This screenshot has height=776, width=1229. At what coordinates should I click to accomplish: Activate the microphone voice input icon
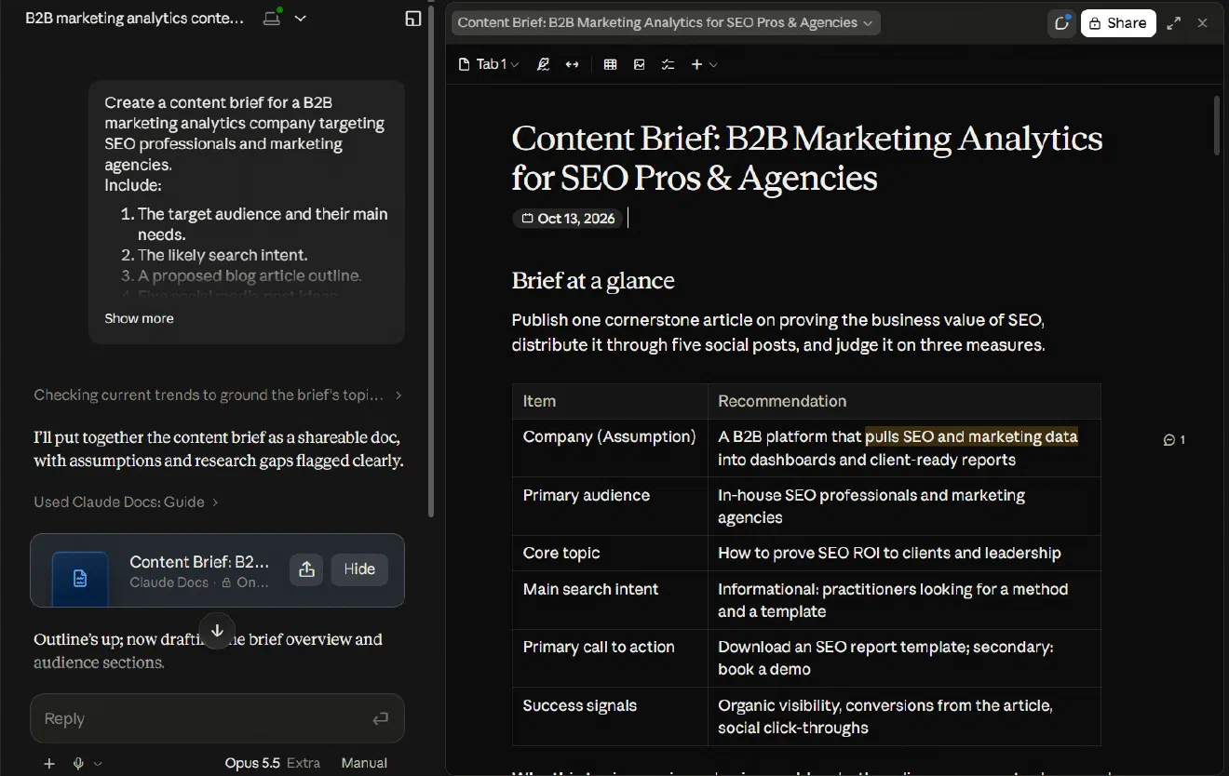78,764
